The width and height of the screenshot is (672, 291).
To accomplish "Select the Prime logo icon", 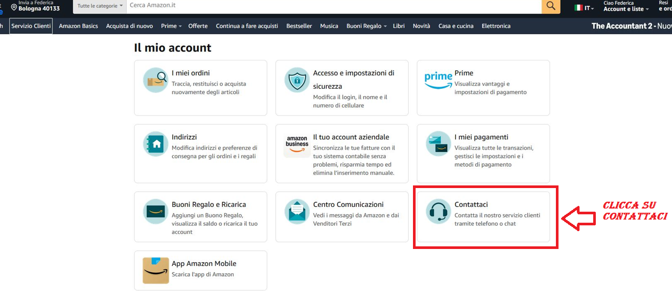I will click(x=438, y=80).
